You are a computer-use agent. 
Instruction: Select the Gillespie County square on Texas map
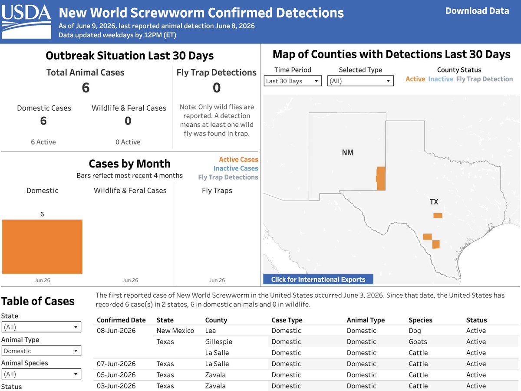click(x=438, y=215)
